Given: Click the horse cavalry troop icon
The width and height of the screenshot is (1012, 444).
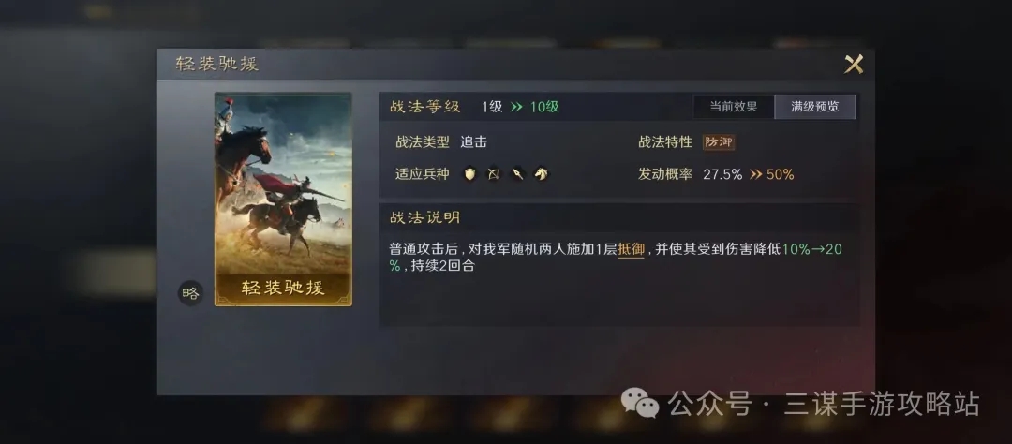Looking at the screenshot, I should (541, 173).
